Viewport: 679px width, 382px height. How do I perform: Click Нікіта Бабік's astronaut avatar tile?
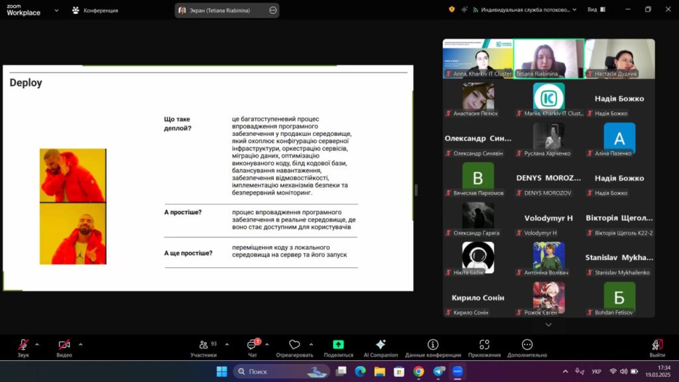(x=478, y=258)
